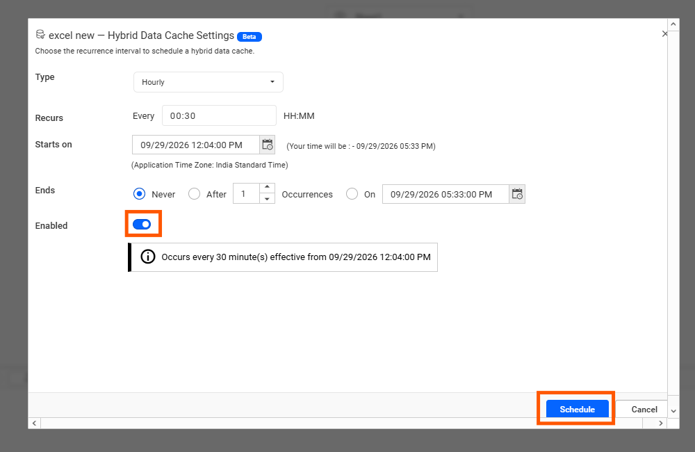Open the Starts on calendar picker icon
Viewport: 695px width, 452px height.
[268, 145]
